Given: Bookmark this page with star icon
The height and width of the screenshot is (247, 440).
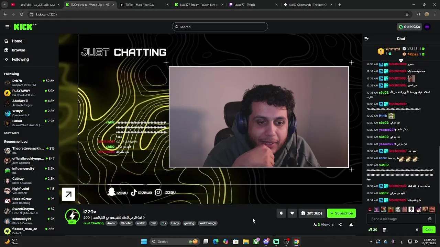Looking at the screenshot, I should [407, 14].
